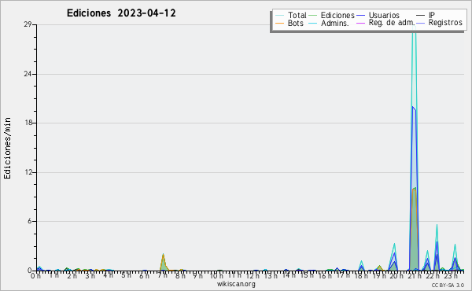Viewport: 472px width, 291px height.
Task: Click the wikiscan.org text
Action: (x=236, y=284)
